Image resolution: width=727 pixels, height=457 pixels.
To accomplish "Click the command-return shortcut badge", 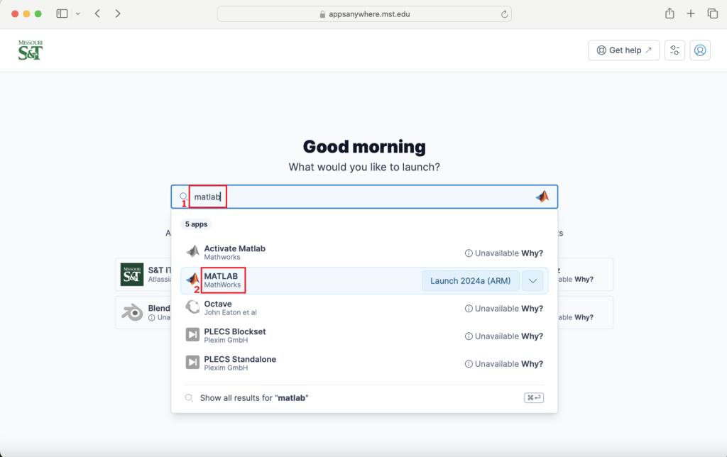I will click(534, 397).
